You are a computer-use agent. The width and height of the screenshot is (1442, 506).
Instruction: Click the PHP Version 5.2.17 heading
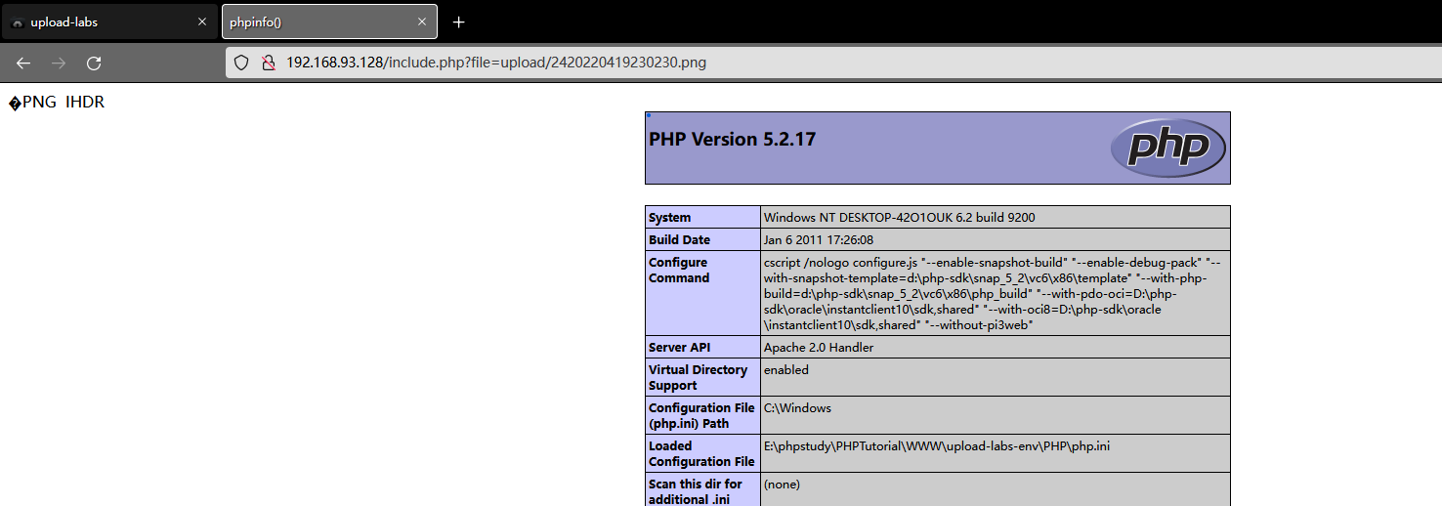pyautogui.click(x=732, y=139)
